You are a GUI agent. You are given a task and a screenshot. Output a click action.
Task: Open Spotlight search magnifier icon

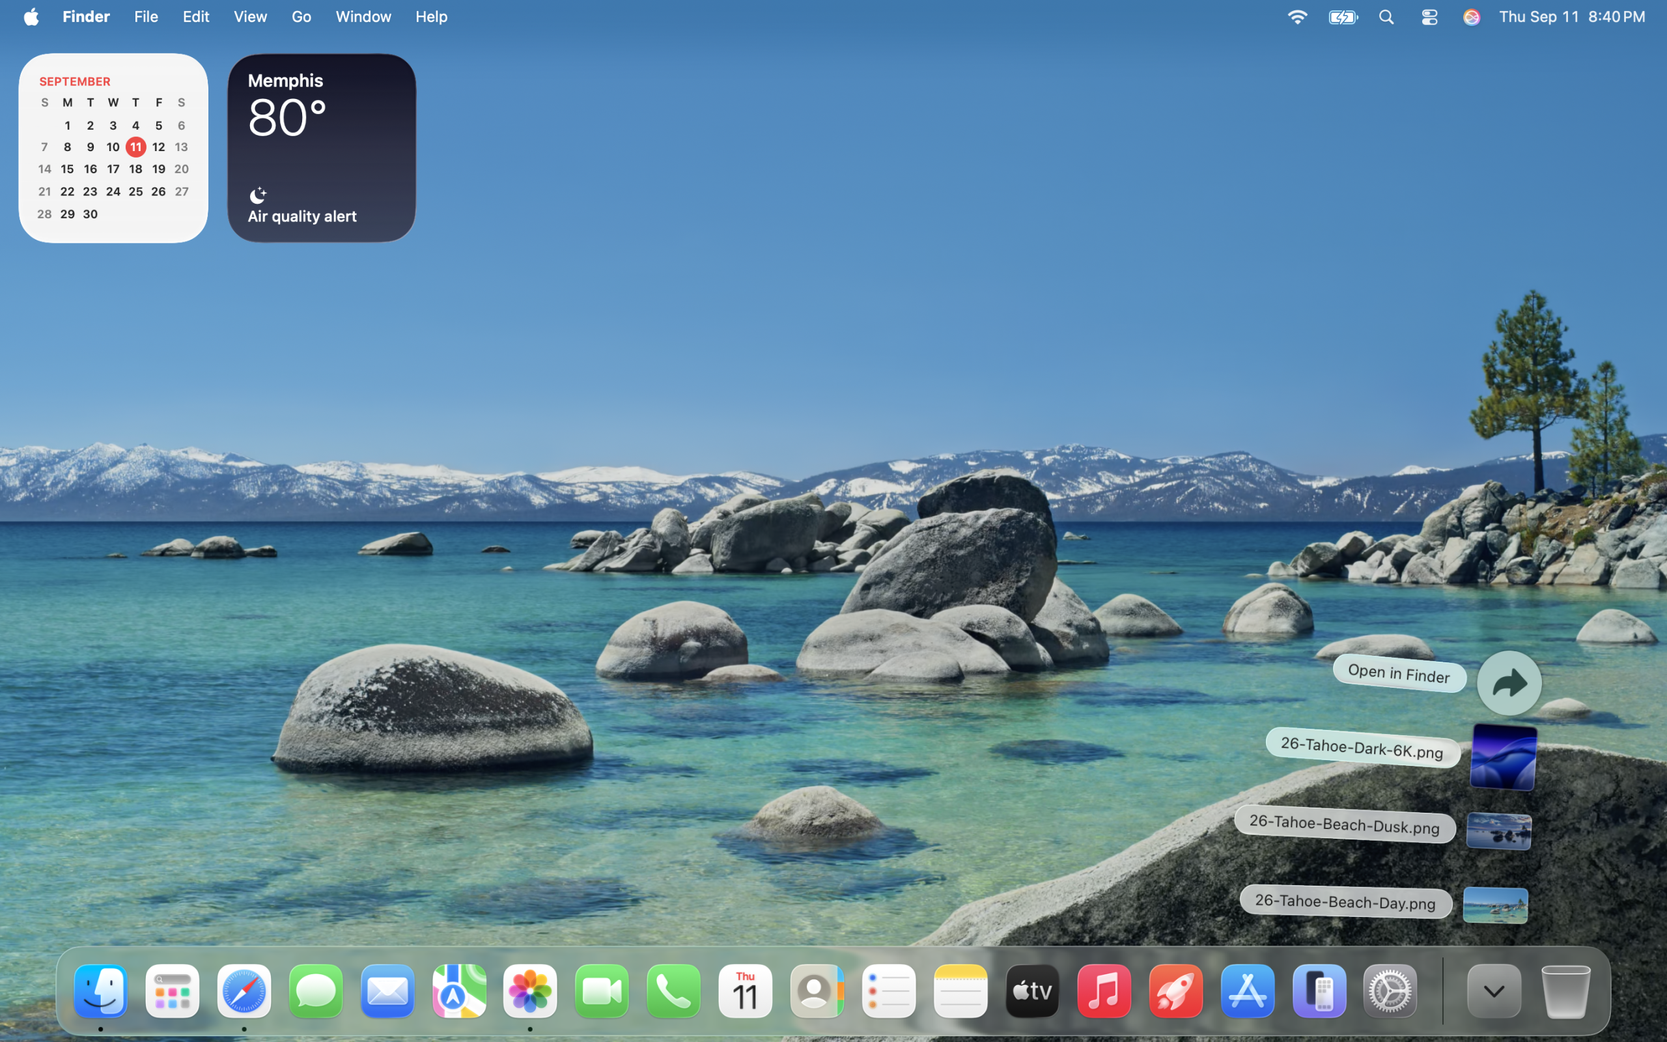click(x=1386, y=17)
